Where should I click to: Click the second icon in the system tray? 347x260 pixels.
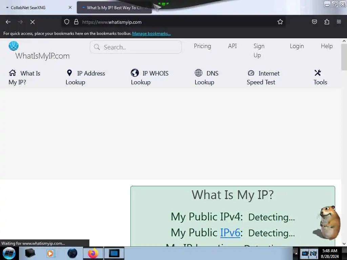click(313, 253)
